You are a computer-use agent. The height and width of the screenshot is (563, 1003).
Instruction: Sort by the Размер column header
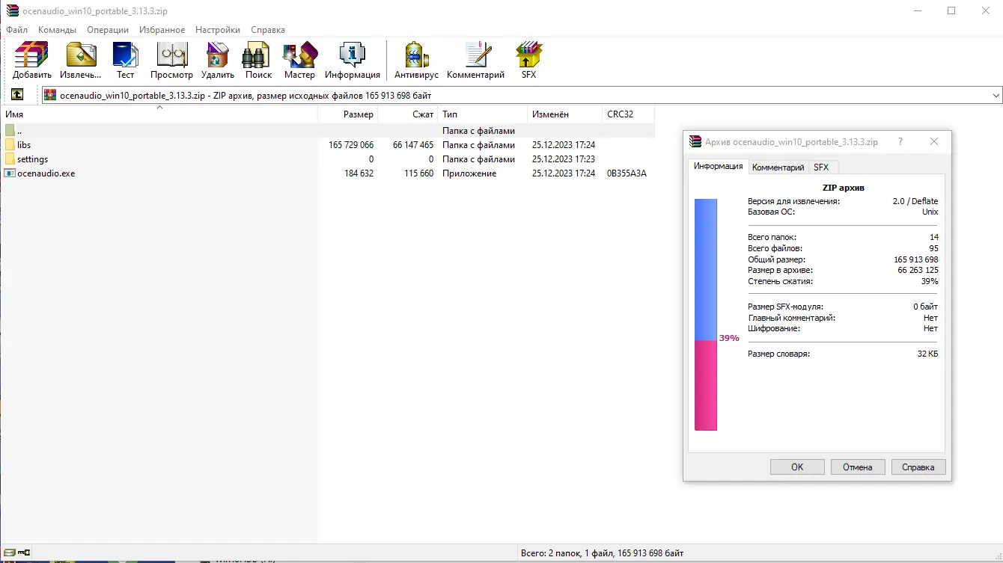348,114
